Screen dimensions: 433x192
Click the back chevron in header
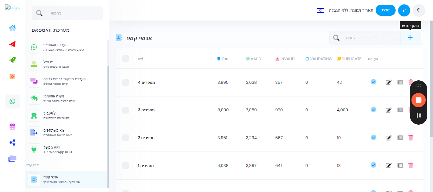point(418,10)
